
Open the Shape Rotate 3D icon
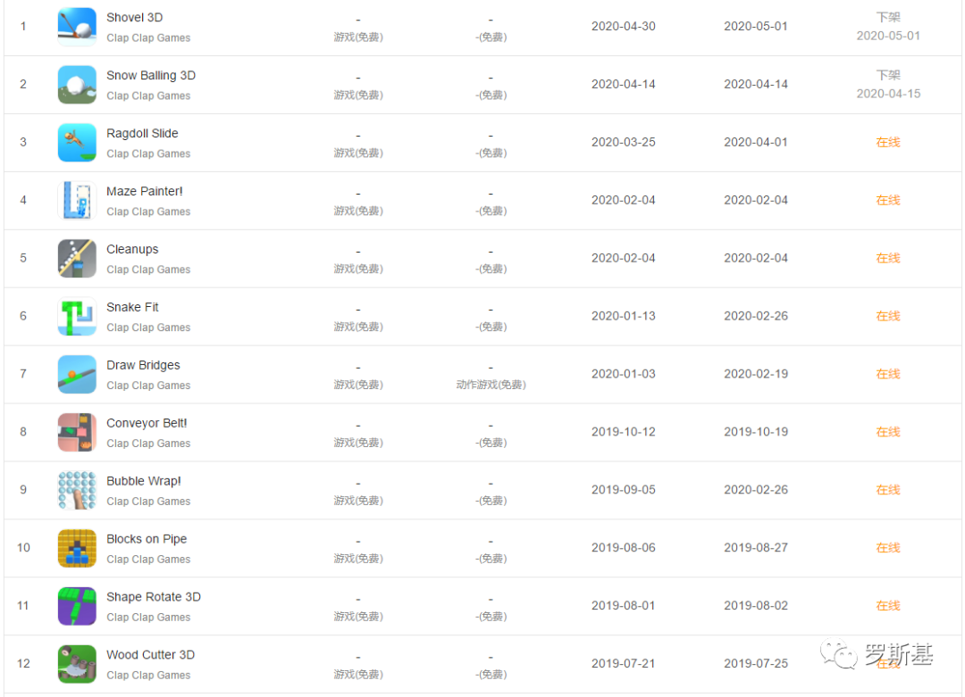coord(77,606)
